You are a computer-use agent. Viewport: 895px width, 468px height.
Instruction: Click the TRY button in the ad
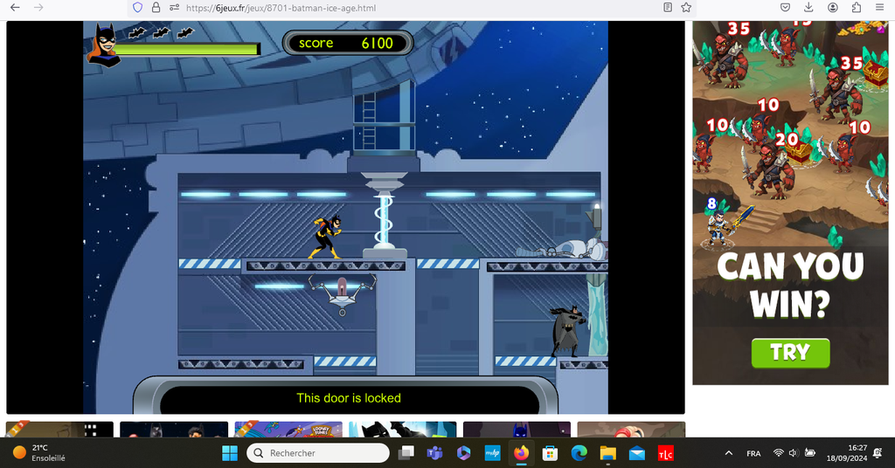click(x=790, y=353)
